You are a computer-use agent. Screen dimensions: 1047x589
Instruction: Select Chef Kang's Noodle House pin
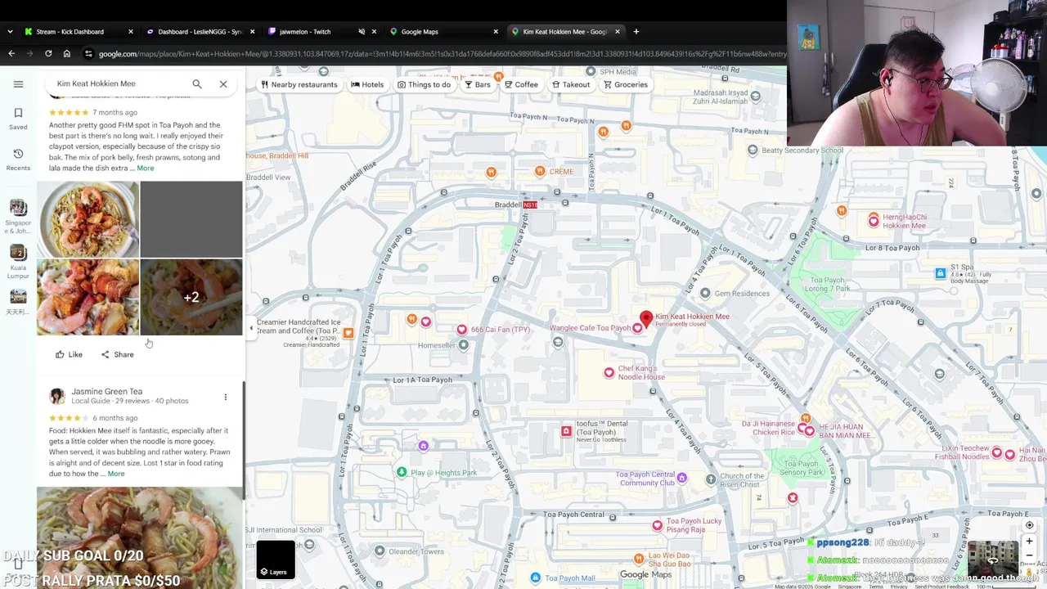609,373
